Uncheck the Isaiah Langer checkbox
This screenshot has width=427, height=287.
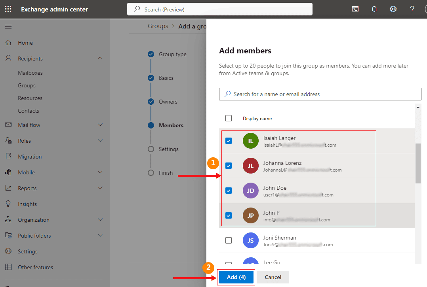[229, 141]
